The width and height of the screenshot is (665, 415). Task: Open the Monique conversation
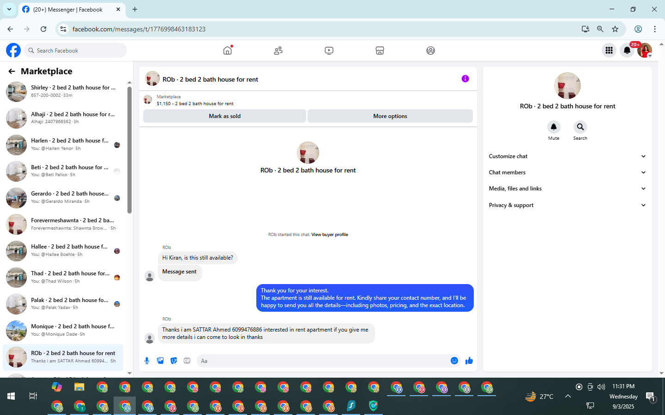(x=63, y=330)
